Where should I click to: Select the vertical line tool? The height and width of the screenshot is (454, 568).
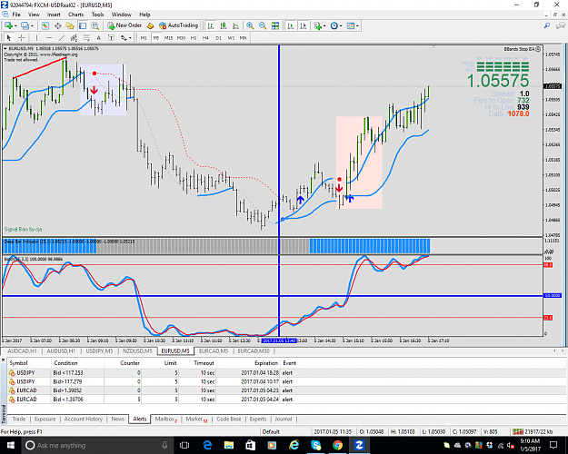pyautogui.click(x=36, y=37)
